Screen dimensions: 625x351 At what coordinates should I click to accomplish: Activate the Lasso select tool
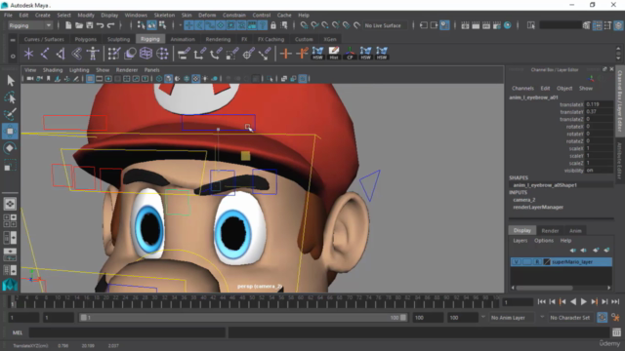(x=11, y=97)
